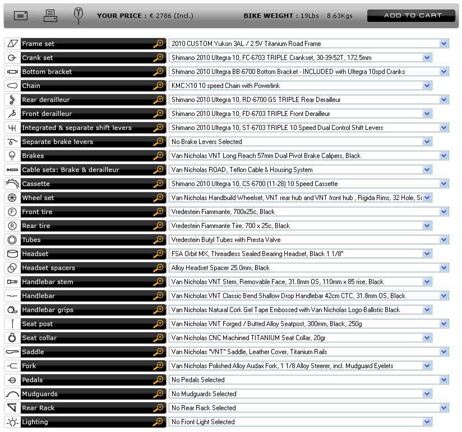Open magnifier details for Seat post

159,324
